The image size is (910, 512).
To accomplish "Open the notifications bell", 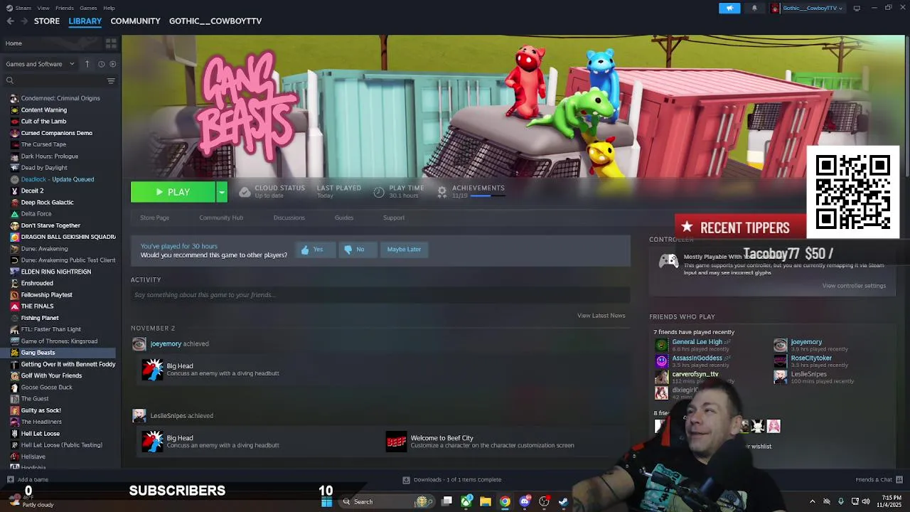I will point(754,8).
